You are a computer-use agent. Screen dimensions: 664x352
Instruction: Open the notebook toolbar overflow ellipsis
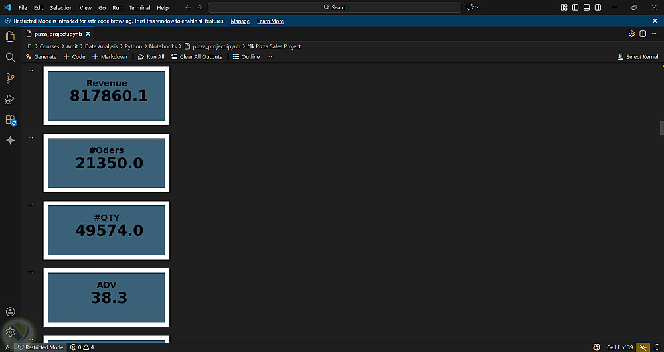point(270,56)
